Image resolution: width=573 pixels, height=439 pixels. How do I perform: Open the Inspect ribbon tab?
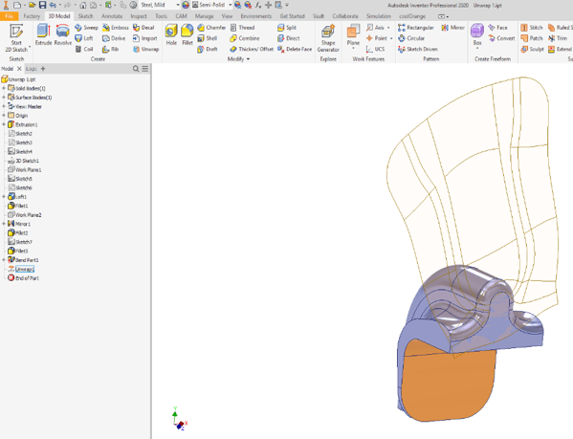click(139, 16)
